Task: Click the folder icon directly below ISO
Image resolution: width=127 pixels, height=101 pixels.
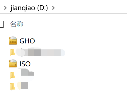Action: pos(12,75)
